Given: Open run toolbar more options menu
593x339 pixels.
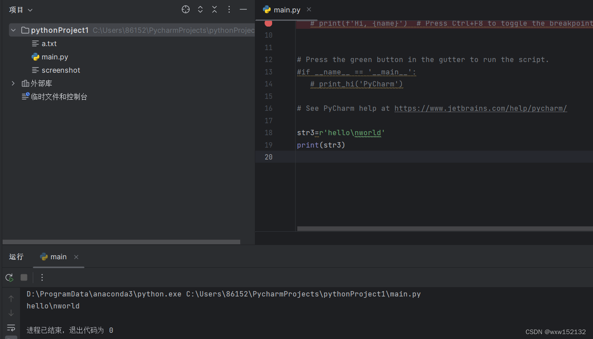Looking at the screenshot, I should click(x=42, y=277).
